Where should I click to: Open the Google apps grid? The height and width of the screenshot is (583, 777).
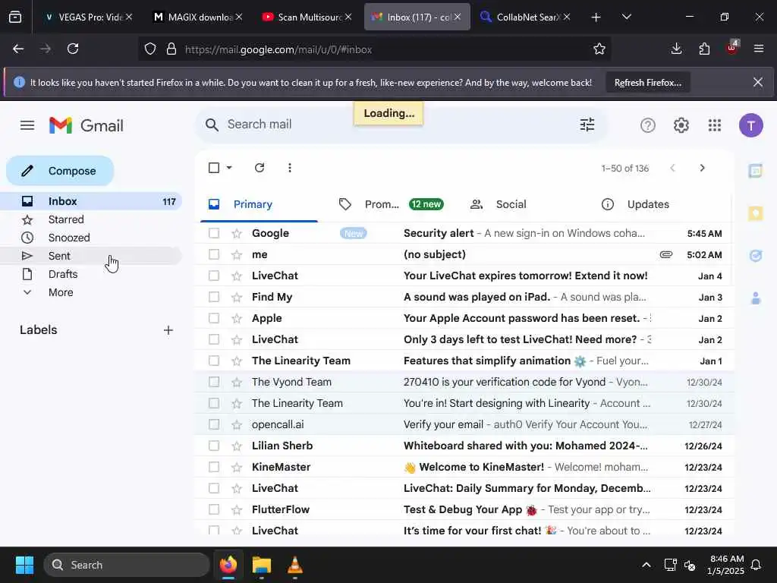point(715,125)
